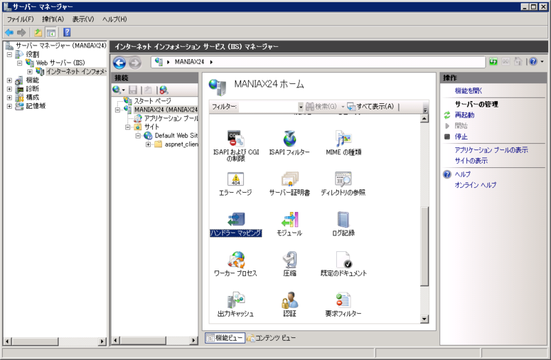Click the Server Manager toolbar back arrow
This screenshot has height=360, width=551.
coord(9,32)
